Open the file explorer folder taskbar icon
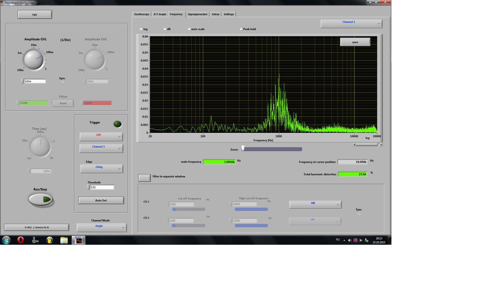This screenshot has width=490, height=286. [x=64, y=240]
